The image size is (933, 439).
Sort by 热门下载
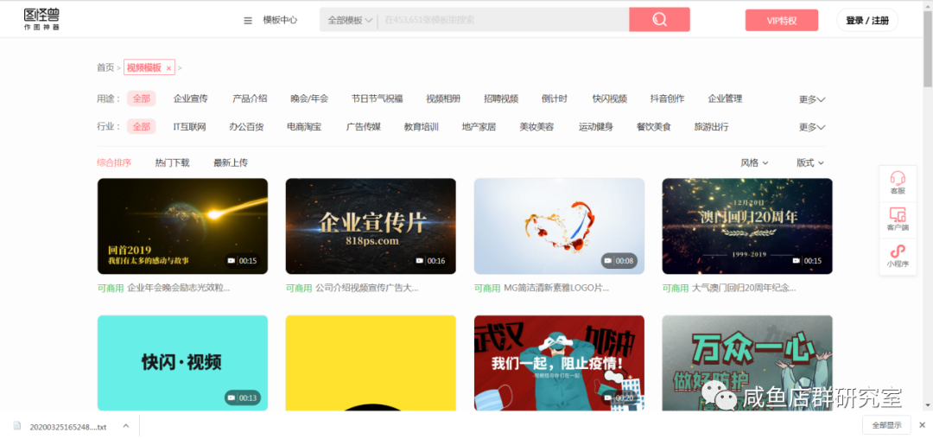(173, 162)
